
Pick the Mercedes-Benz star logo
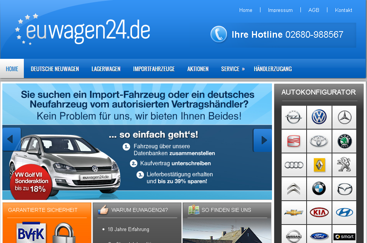coord(344,117)
